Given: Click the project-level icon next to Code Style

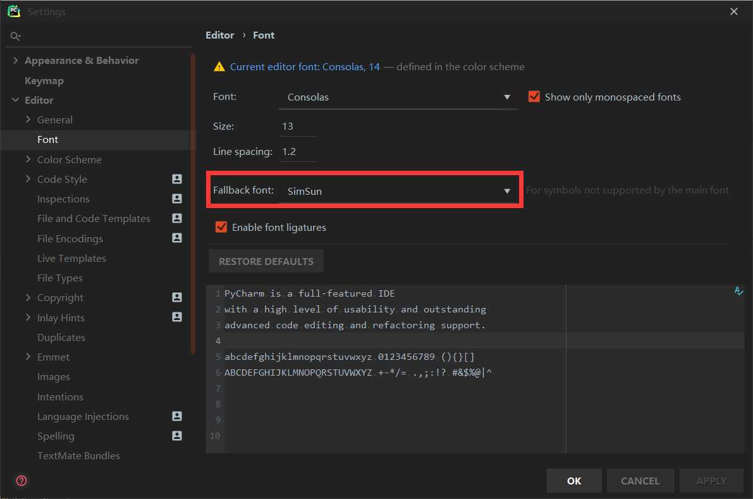Looking at the screenshot, I should [177, 178].
